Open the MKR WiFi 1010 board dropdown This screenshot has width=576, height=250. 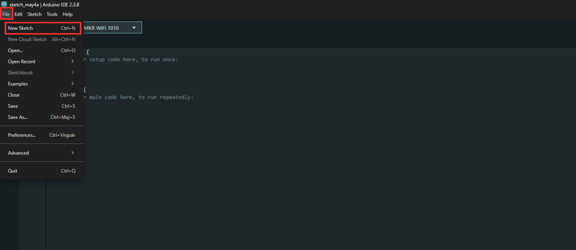[x=112, y=28]
